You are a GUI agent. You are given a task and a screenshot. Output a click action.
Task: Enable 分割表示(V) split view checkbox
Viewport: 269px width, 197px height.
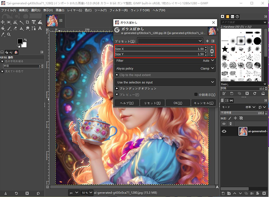[196, 94]
